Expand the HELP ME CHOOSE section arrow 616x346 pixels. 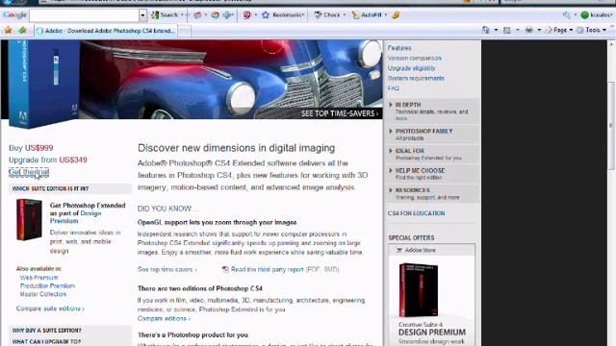coord(391,170)
